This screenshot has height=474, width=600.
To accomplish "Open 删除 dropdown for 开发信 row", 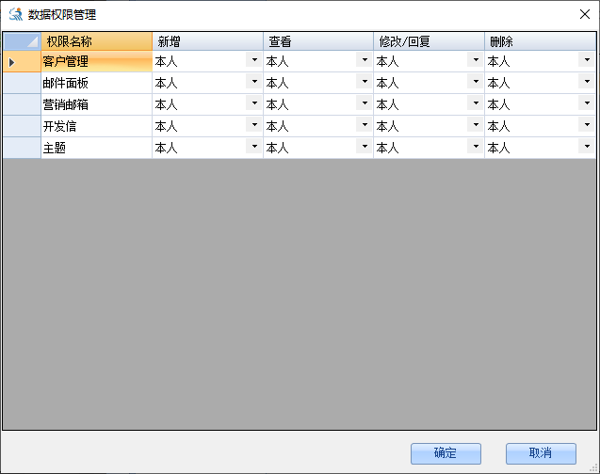I will click(587, 125).
